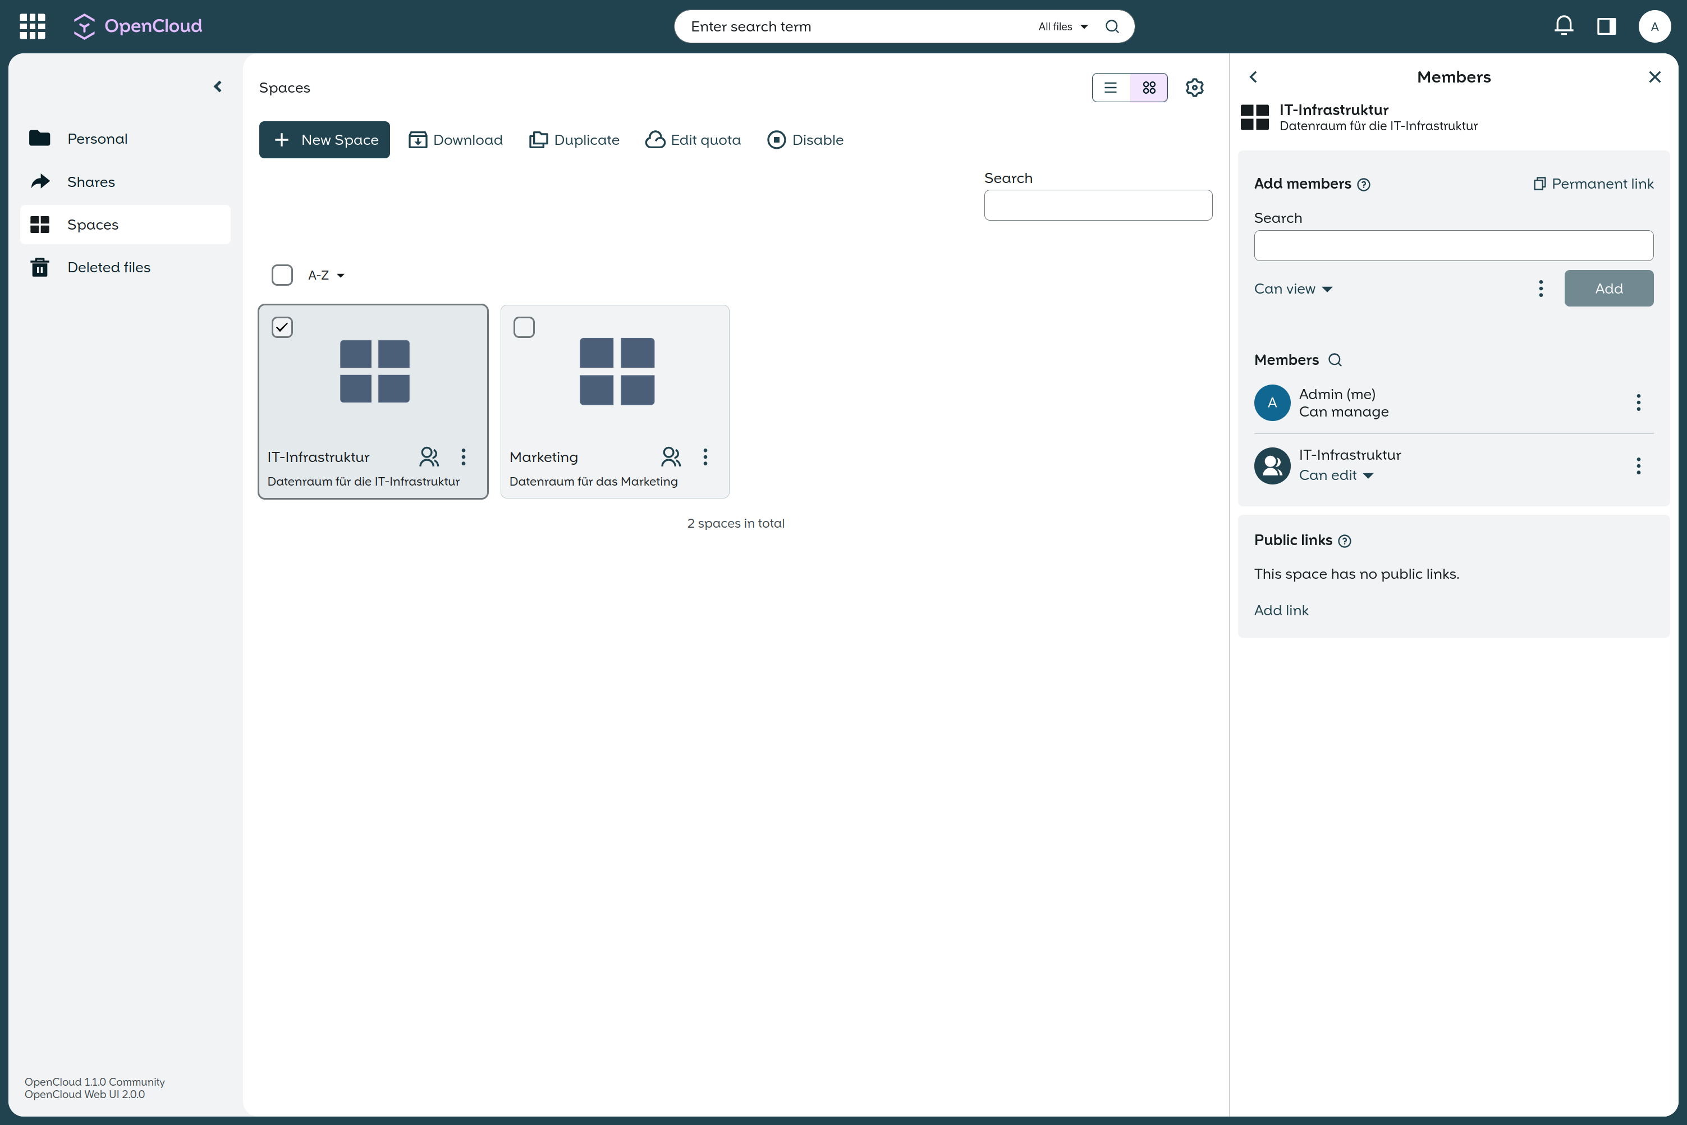The height and width of the screenshot is (1125, 1687).
Task: Open Spaces in sidebar
Action: tap(126, 225)
